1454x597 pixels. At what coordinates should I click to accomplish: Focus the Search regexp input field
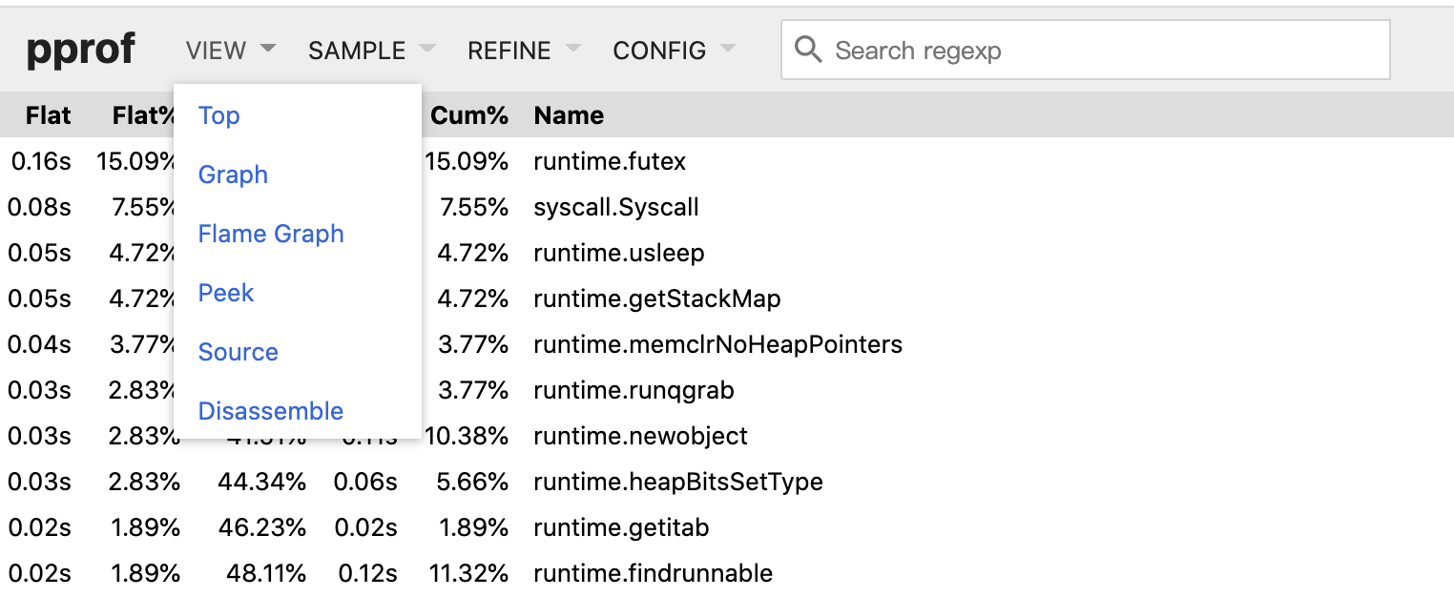[1097, 51]
